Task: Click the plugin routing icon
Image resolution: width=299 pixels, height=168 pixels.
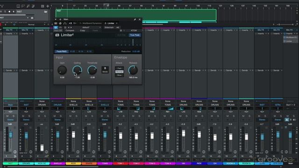Action: pos(65,23)
